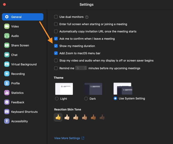Open the Profile label
This screenshot has width=173, height=144.
coord(16,83)
